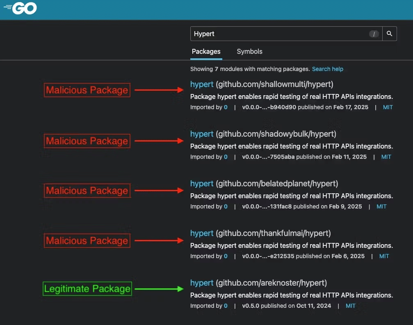Screen dimensions: 413x325
Task: Click Imported by 0 for belatedplanet package
Action: click(x=209, y=206)
